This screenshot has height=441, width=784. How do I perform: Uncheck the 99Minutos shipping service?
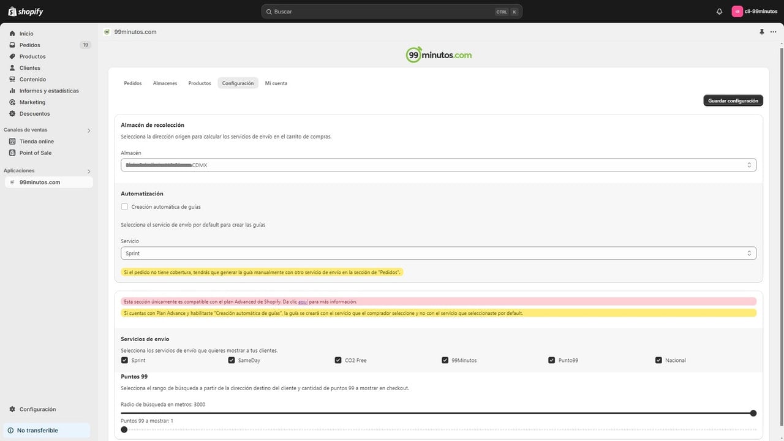click(x=445, y=360)
